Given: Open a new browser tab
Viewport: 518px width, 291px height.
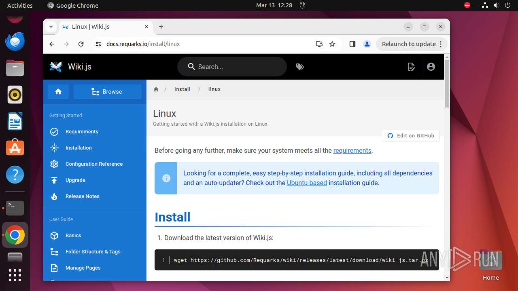Looking at the screenshot, I should (x=161, y=27).
